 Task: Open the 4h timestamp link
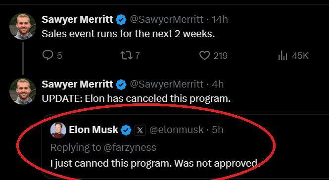[x=218, y=84]
